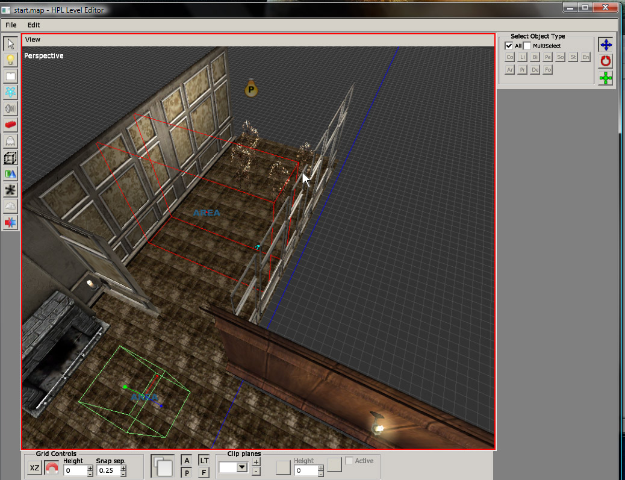
Task: Switch to green Scale edit mode
Action: (605, 78)
